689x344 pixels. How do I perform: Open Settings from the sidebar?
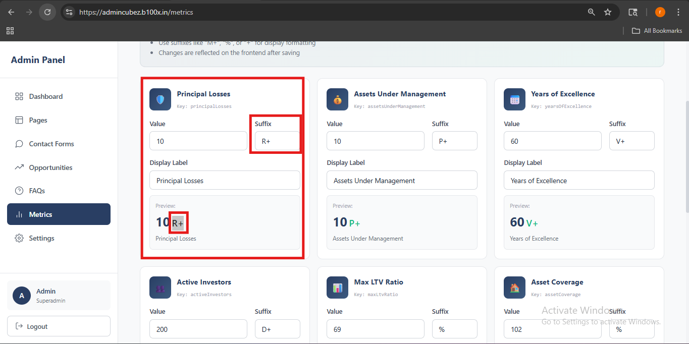tap(59, 238)
